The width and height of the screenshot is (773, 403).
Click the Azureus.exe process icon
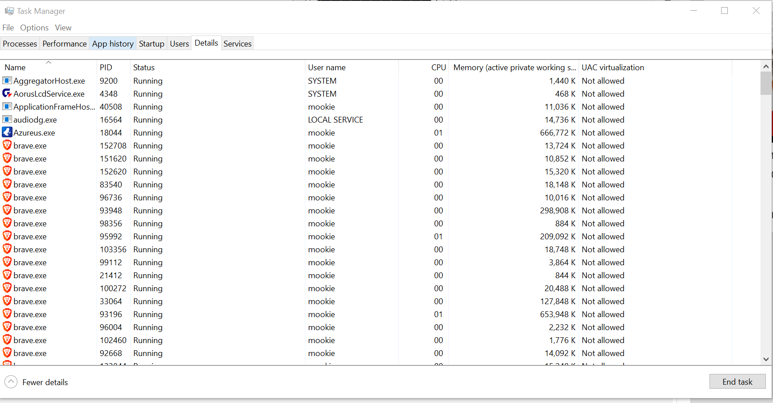click(7, 132)
